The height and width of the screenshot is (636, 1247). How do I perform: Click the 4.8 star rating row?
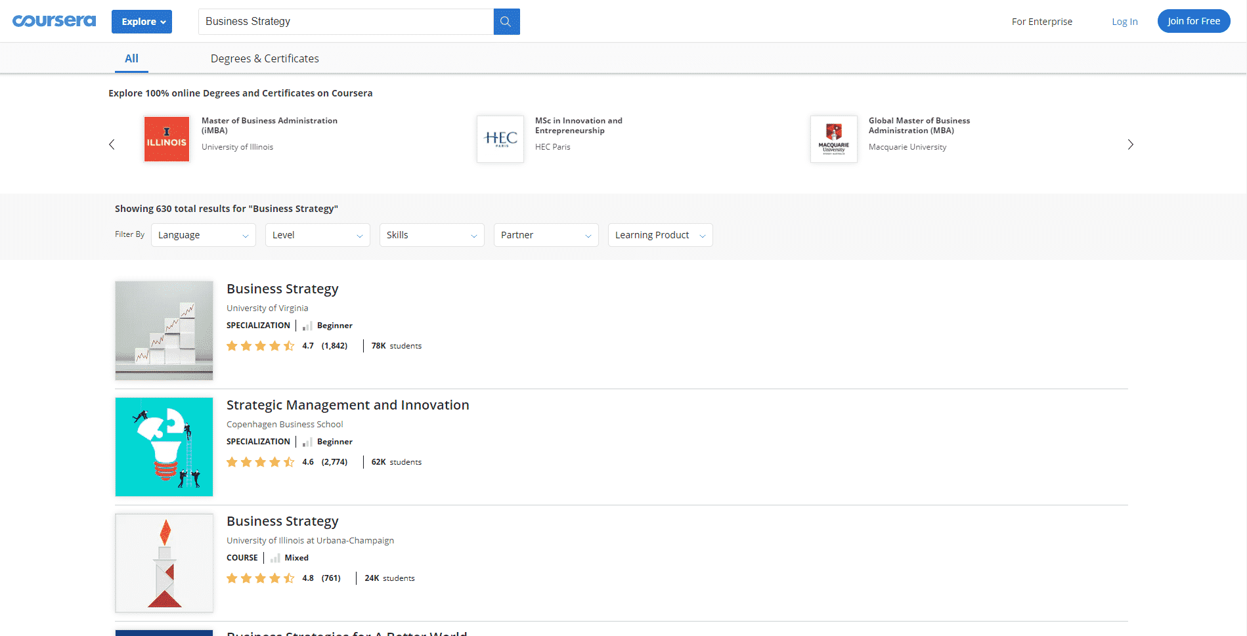coord(284,578)
